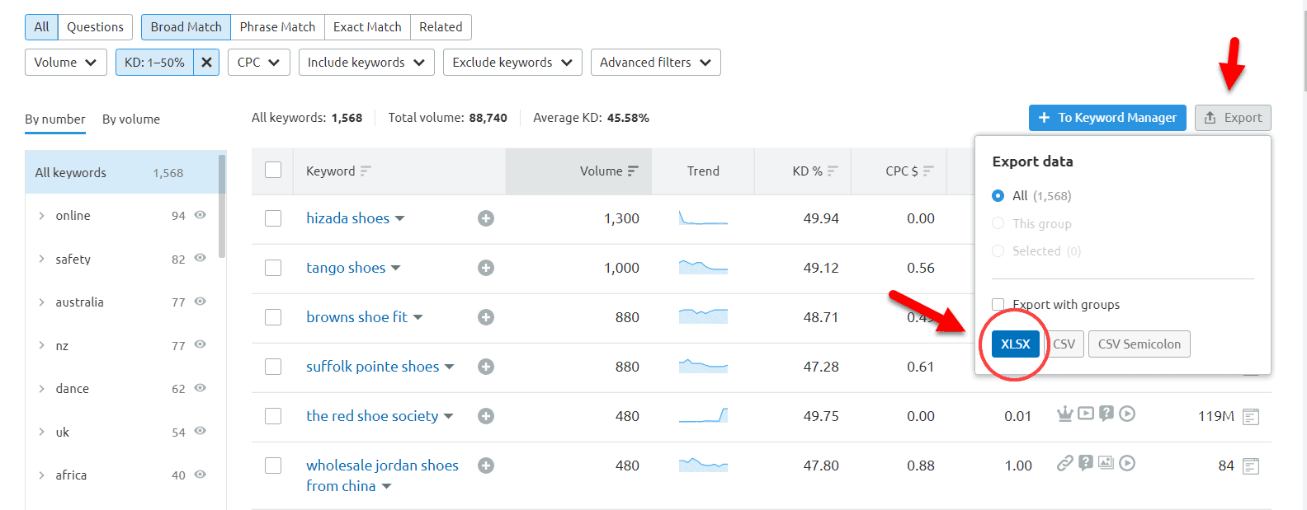1307x510 pixels.
Task: Expand the australia keyword group
Action: [x=41, y=302]
